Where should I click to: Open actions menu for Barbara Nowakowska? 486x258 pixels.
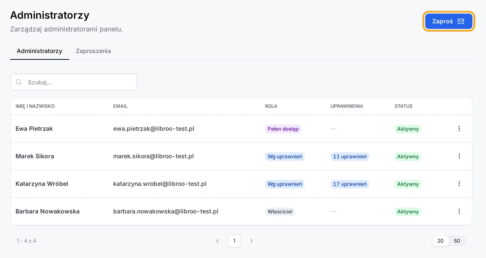click(x=459, y=211)
